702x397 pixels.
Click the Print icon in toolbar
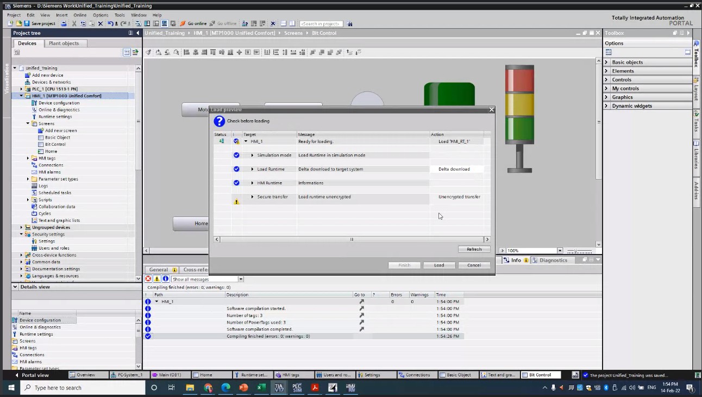click(x=64, y=23)
